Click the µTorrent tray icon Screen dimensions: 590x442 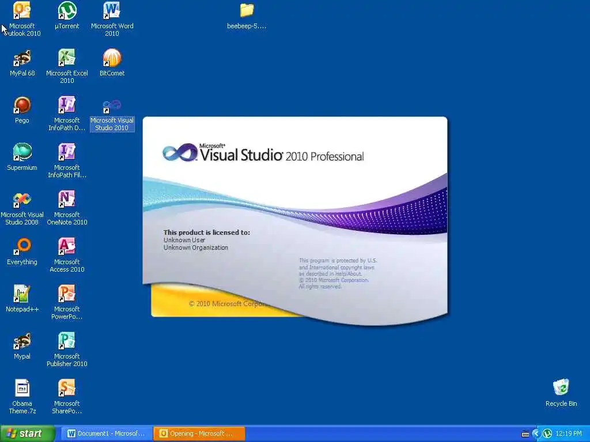point(547,434)
